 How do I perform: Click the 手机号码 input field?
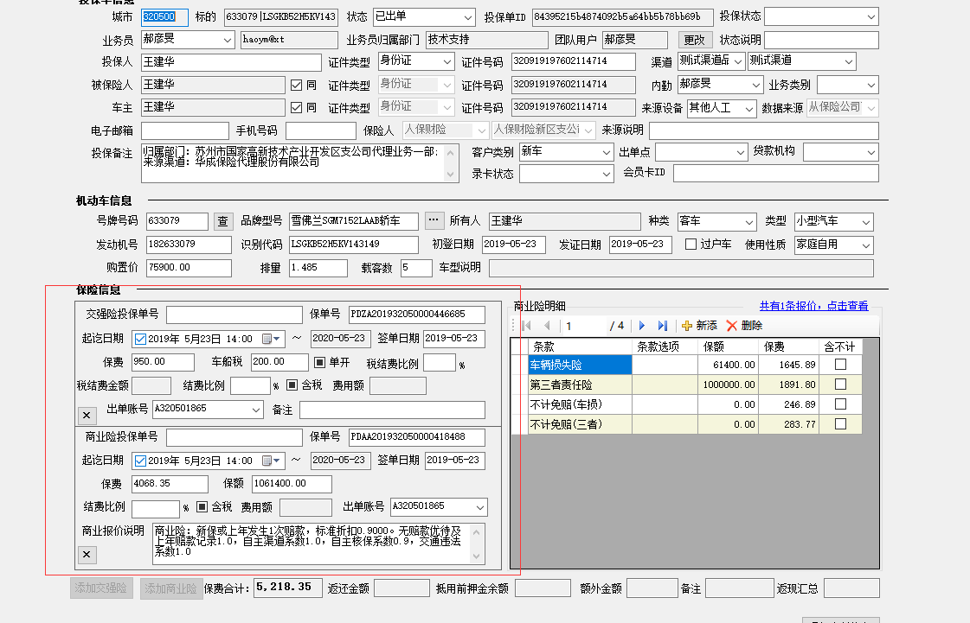pos(320,130)
